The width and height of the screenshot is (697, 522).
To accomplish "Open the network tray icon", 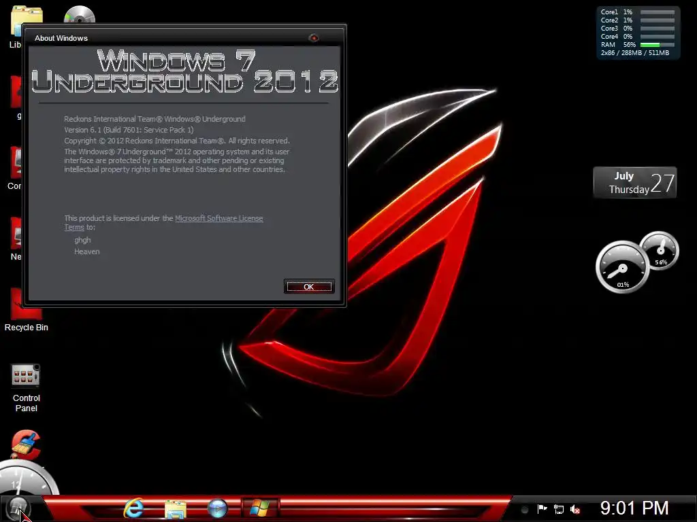I will pos(559,509).
